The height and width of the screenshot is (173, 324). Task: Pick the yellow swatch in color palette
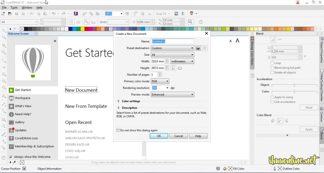83,29
